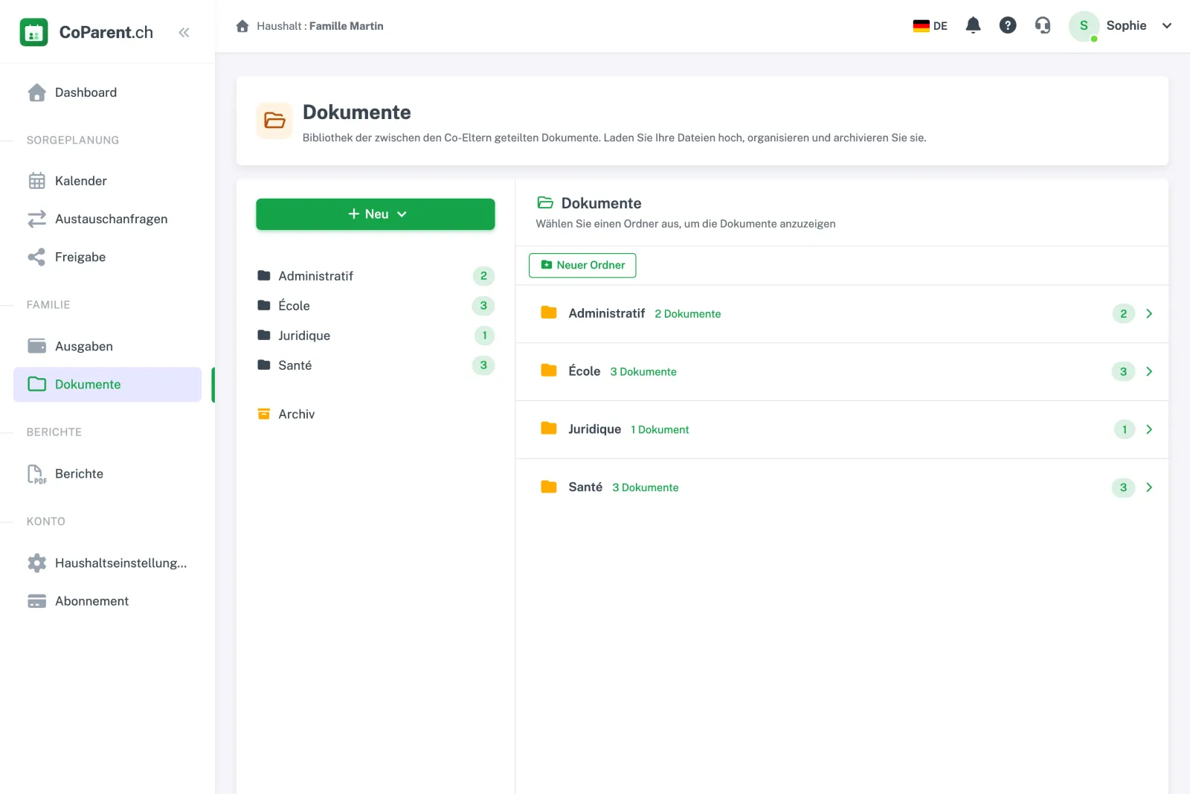1190x794 pixels.
Task: Click the Kalender grid icon
Action: click(36, 181)
